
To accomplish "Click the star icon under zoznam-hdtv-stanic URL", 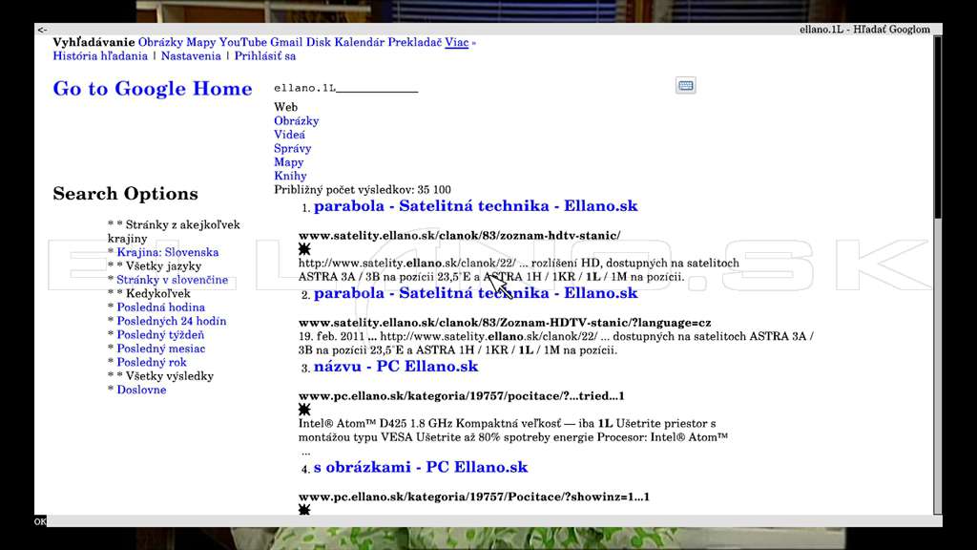I will [304, 249].
